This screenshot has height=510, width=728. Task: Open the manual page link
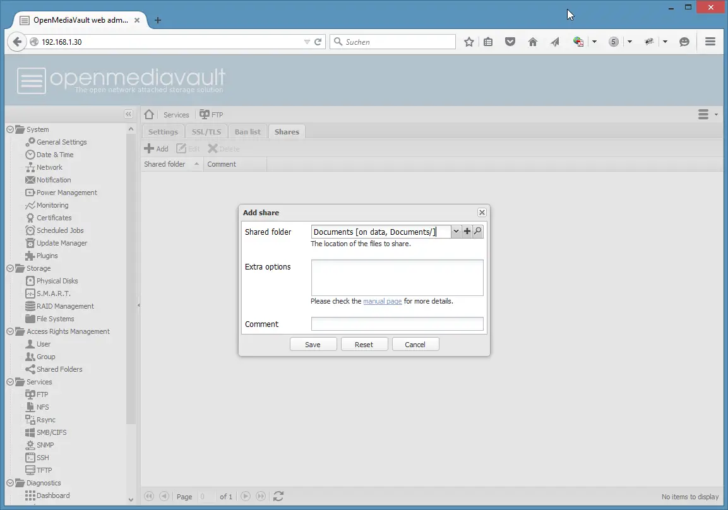tap(382, 301)
